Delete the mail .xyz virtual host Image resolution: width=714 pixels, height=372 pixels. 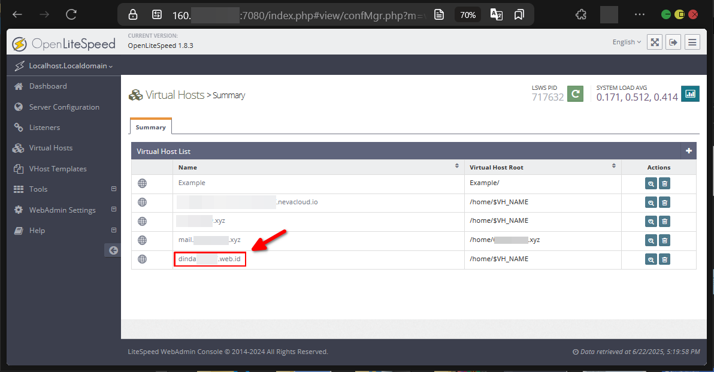pyautogui.click(x=664, y=240)
